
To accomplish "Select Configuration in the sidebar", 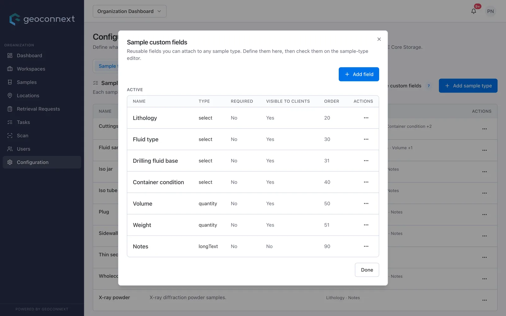I will [x=42, y=162].
